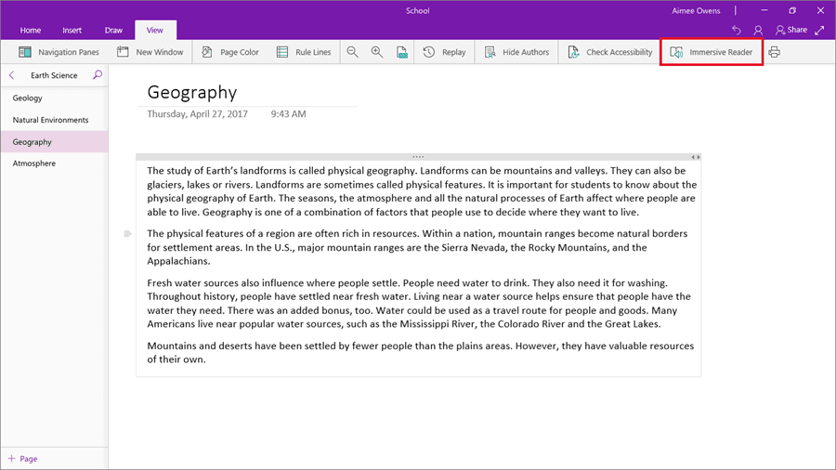Image resolution: width=836 pixels, height=470 pixels.
Task: Click Hide Authors
Action: [516, 52]
